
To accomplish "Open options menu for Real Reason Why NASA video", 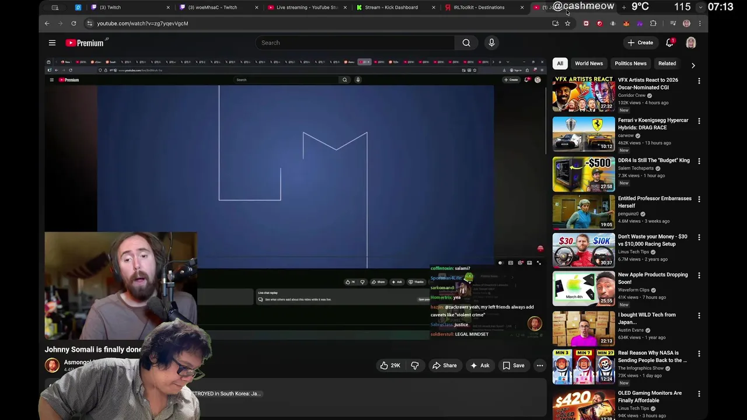I will [x=699, y=353].
